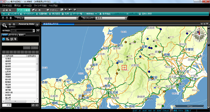210x112 pixels.
Task: Click the favorites star icon in search panel
Action: (15, 39)
